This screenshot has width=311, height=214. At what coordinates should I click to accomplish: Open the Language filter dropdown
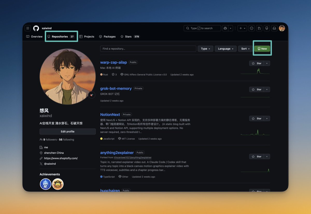click(226, 49)
